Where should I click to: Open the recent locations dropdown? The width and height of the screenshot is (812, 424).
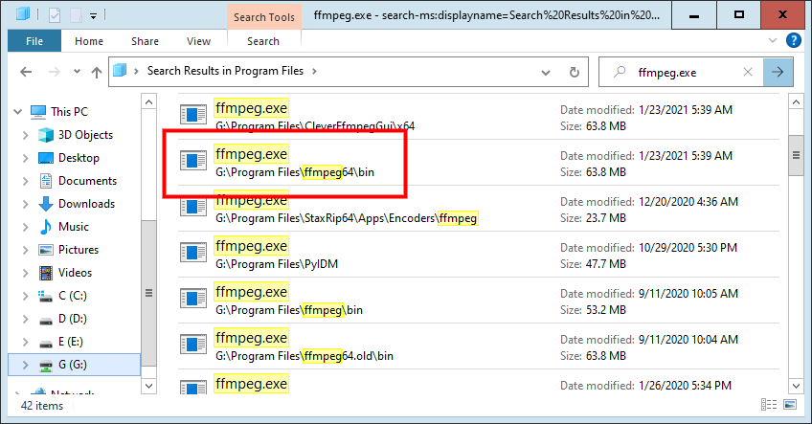coord(74,72)
